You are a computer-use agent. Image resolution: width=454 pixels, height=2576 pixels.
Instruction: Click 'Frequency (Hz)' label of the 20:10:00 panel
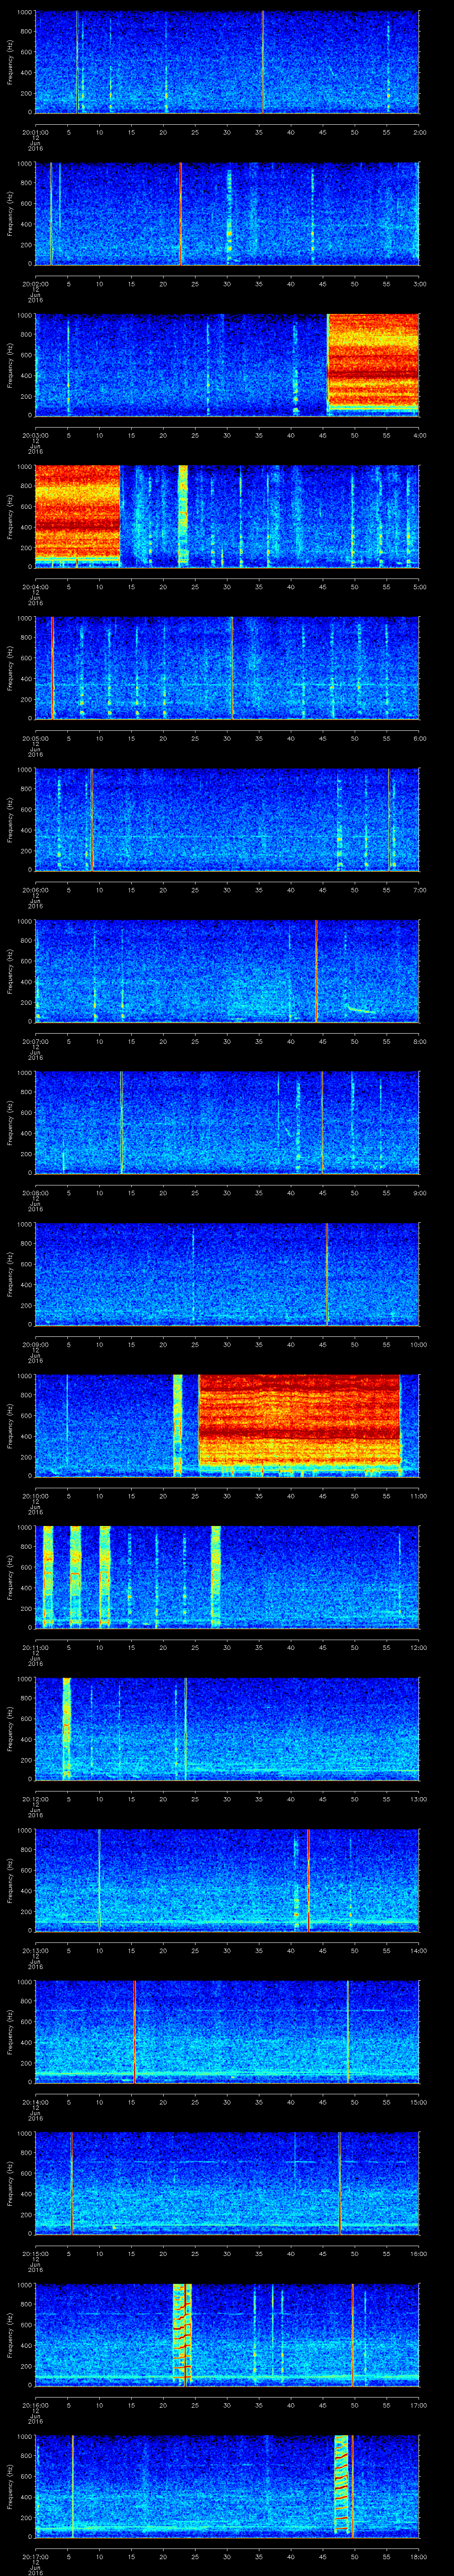pos(11,1425)
